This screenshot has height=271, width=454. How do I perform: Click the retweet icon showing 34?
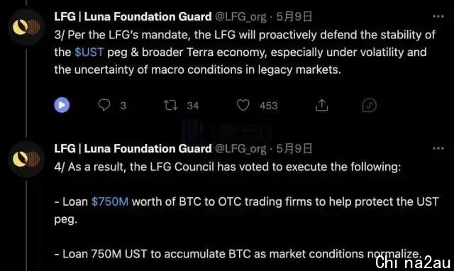pos(170,105)
